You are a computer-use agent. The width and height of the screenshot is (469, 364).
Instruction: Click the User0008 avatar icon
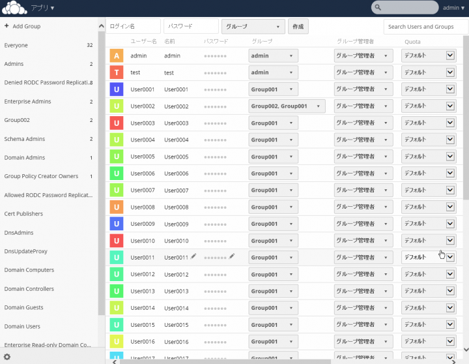117,207
